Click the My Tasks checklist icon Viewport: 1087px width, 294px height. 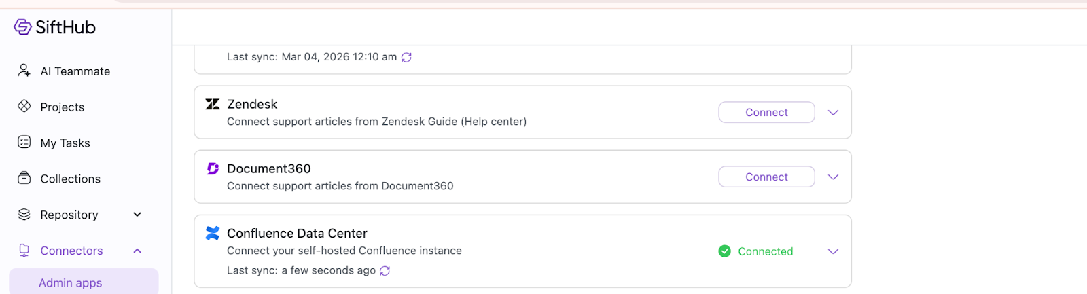coord(24,142)
